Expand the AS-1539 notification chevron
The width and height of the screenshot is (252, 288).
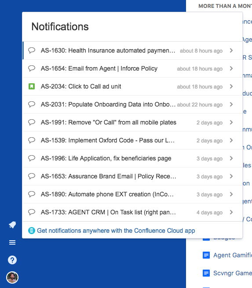[x=231, y=141]
